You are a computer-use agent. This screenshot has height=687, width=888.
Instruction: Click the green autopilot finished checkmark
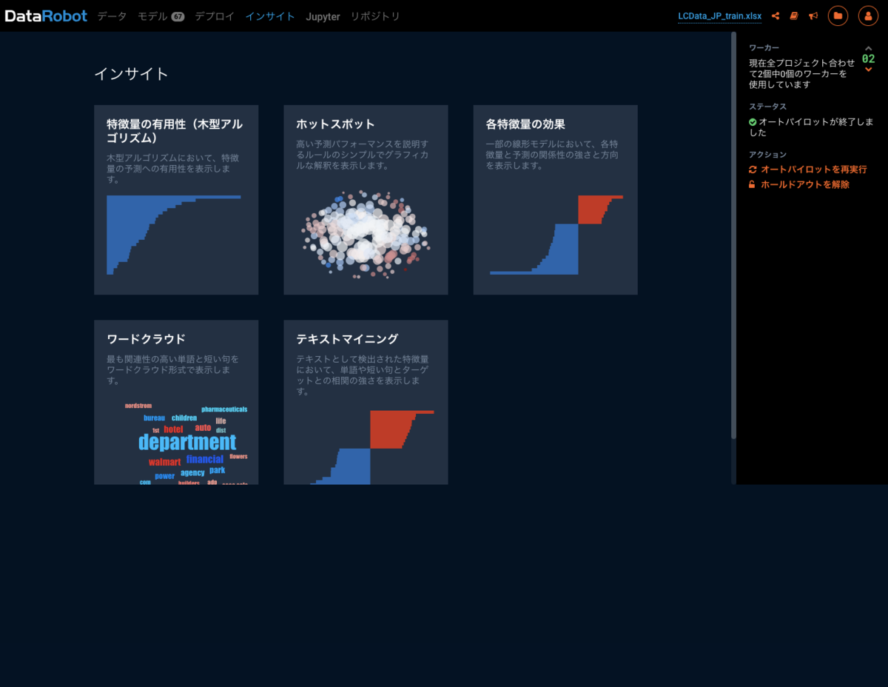coord(753,121)
